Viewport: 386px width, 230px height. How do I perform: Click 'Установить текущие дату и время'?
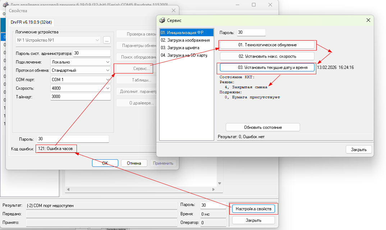click(x=267, y=67)
